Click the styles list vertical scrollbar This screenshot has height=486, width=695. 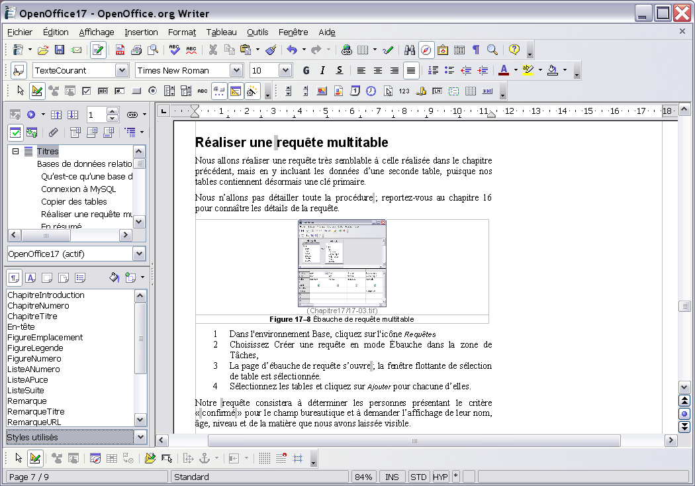(140, 358)
